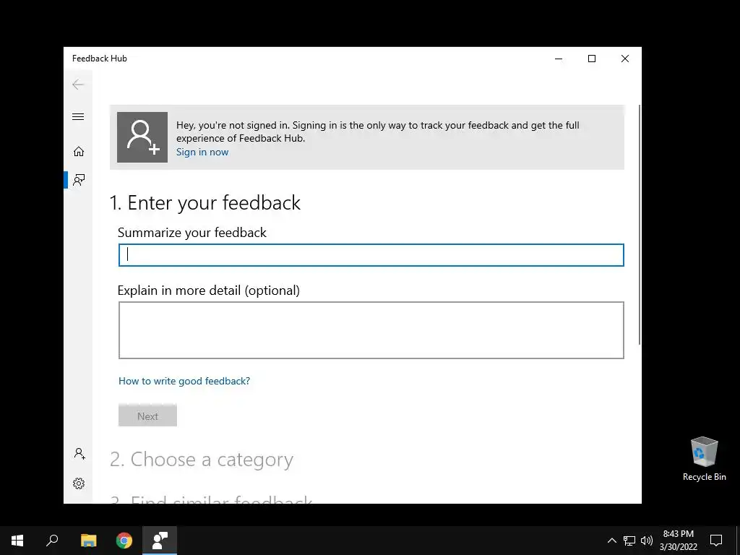Click the Next button
Viewport: 740px width, 555px height.
(x=147, y=416)
